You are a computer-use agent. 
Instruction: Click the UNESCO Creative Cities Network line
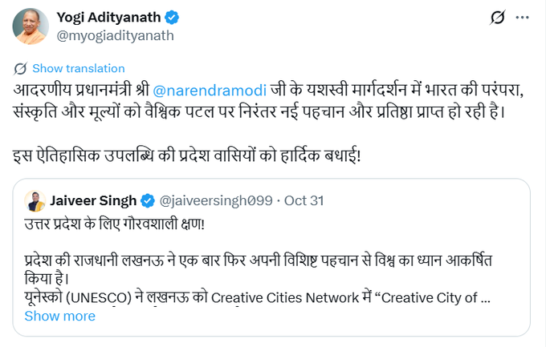click(x=257, y=297)
